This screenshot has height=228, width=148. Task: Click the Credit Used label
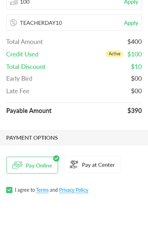click(x=22, y=54)
